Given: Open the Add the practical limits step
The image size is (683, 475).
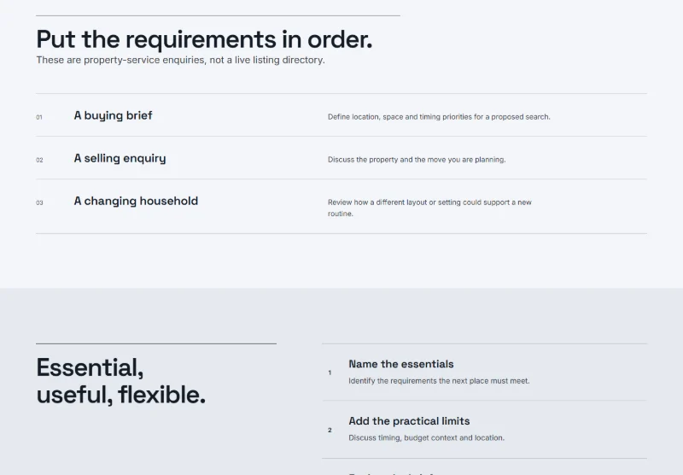Looking at the screenshot, I should click(x=485, y=430).
